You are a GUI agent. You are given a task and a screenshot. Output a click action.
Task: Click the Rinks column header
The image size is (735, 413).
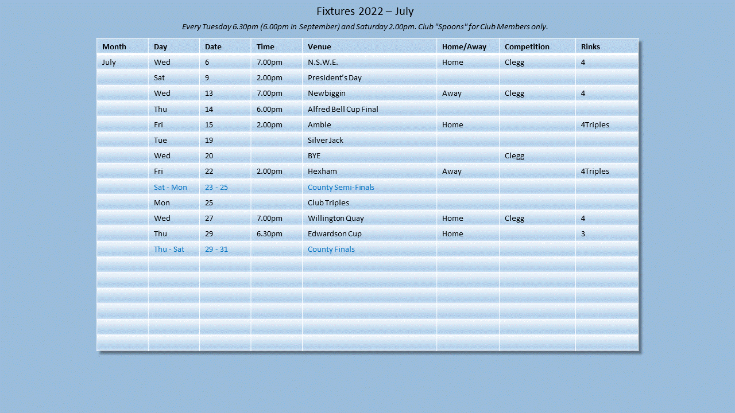[x=590, y=46]
